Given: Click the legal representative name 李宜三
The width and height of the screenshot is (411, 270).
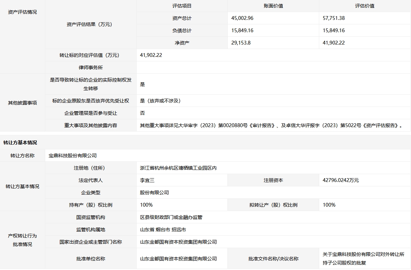Looking at the screenshot, I should 147,180.
